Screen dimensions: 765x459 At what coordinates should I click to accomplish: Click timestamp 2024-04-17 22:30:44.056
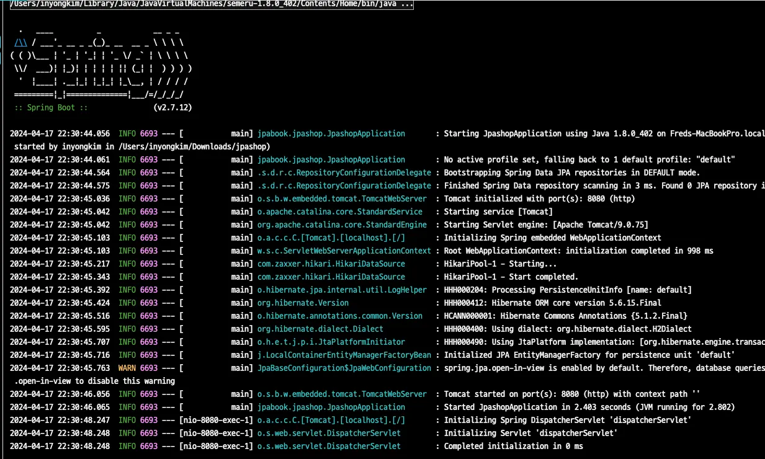click(x=60, y=133)
